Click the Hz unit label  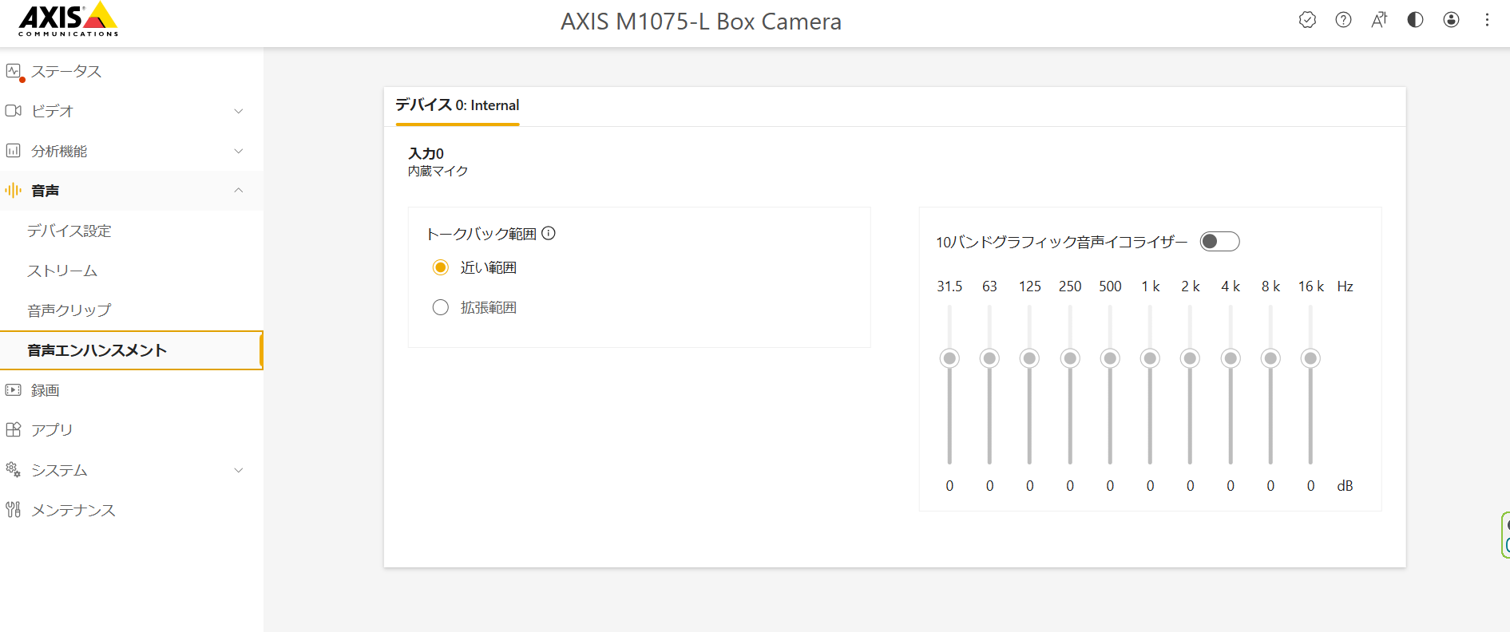1346,286
